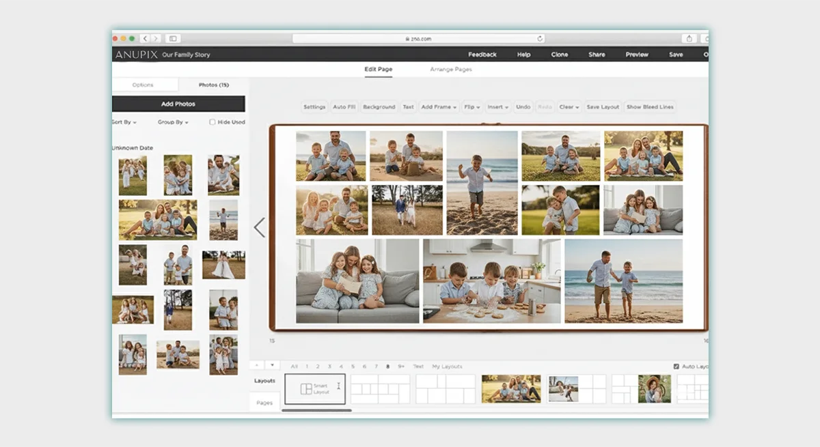Image resolution: width=820 pixels, height=447 pixels.
Task: Open the Add Frame dropdown
Action: coord(439,107)
